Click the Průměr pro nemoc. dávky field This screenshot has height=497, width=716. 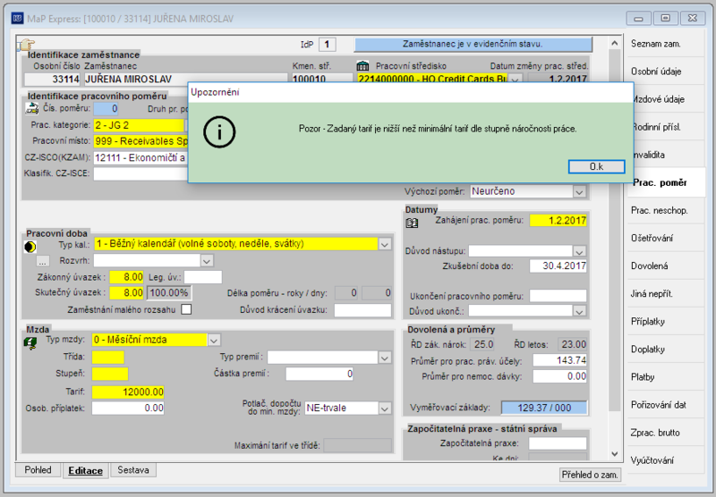(560, 376)
